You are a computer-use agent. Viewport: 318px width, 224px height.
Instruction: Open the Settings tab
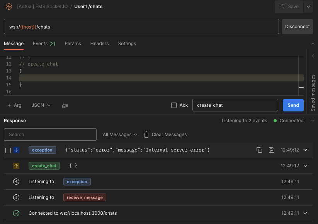[x=127, y=44]
